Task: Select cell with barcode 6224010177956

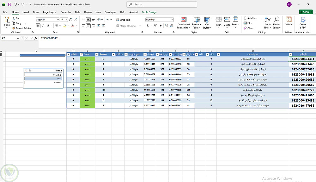Action: pyautogui.click(x=303, y=105)
